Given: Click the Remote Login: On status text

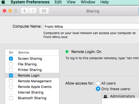Looking at the screenshot, I should (x=86, y=52).
